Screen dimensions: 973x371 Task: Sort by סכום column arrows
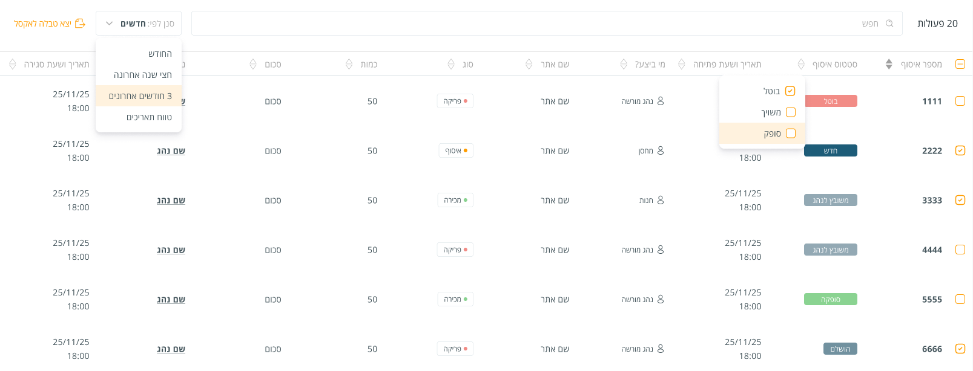click(x=253, y=64)
